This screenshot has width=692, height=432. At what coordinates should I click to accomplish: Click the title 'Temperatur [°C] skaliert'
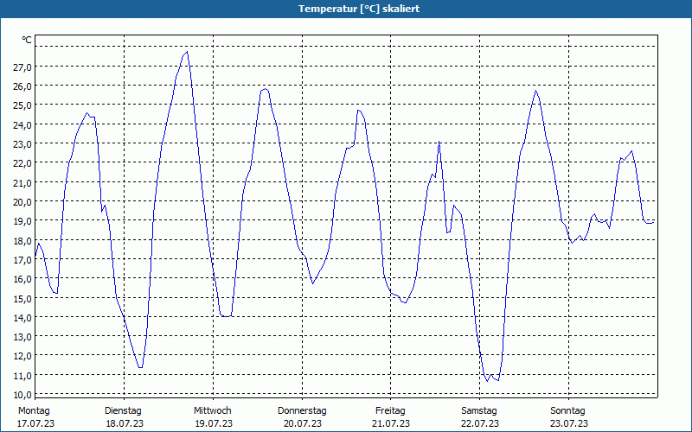click(x=359, y=9)
